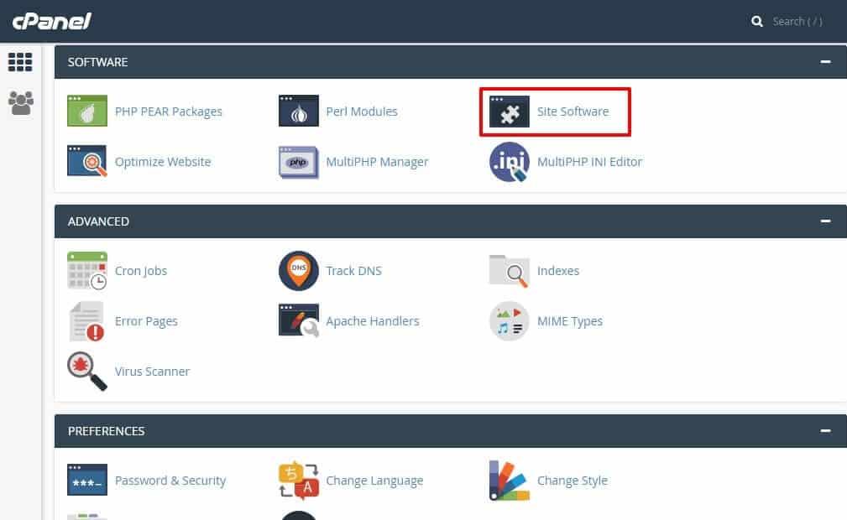The height and width of the screenshot is (520, 847).
Task: Open the MIME Types link
Action: pyautogui.click(x=570, y=321)
